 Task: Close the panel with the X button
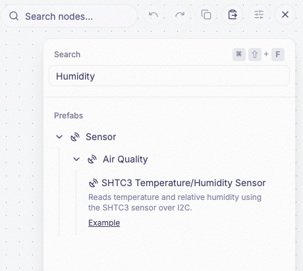click(x=285, y=15)
